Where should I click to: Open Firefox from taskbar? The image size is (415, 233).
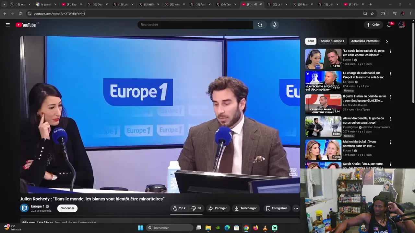tap(256, 228)
